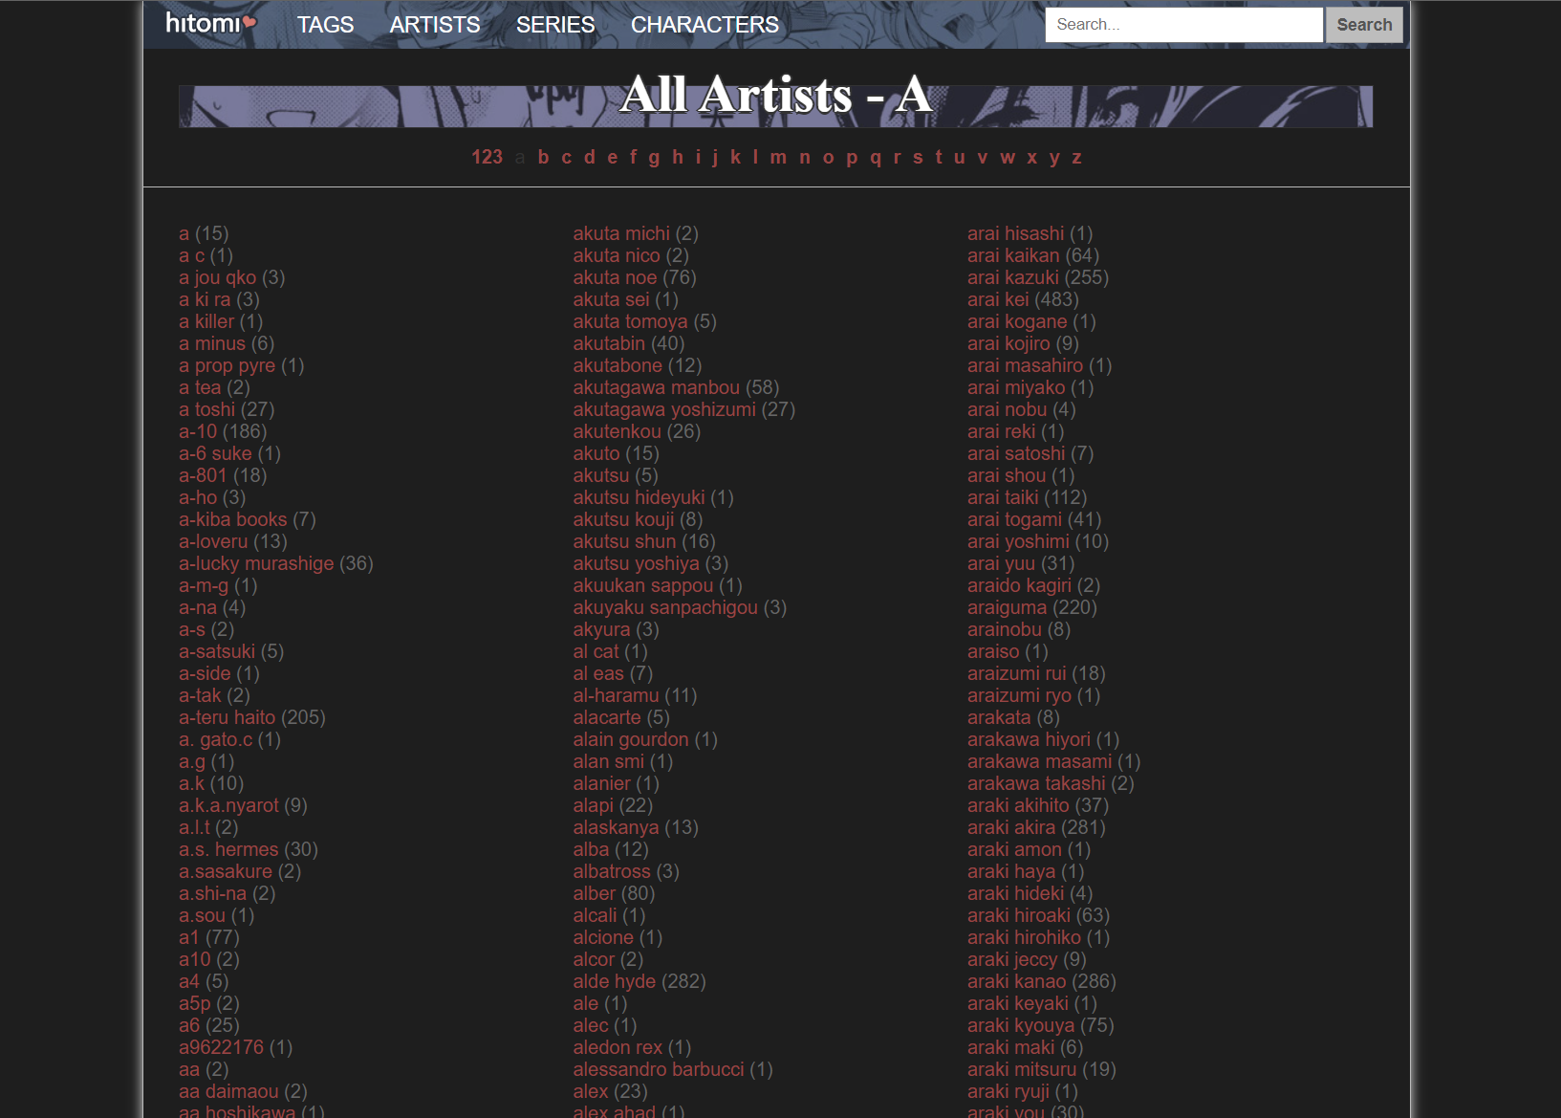This screenshot has width=1561, height=1118.
Task: Open artist link 'araido kagiri'
Action: click(1019, 586)
